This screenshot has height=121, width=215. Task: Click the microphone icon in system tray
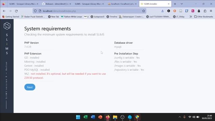[x=184, y=117]
